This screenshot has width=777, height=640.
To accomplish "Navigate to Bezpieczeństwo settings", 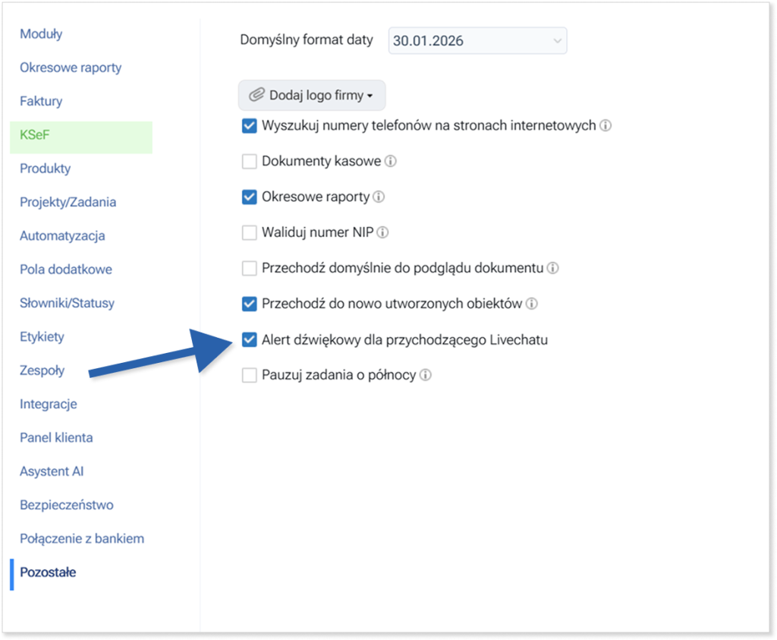I will 67,505.
